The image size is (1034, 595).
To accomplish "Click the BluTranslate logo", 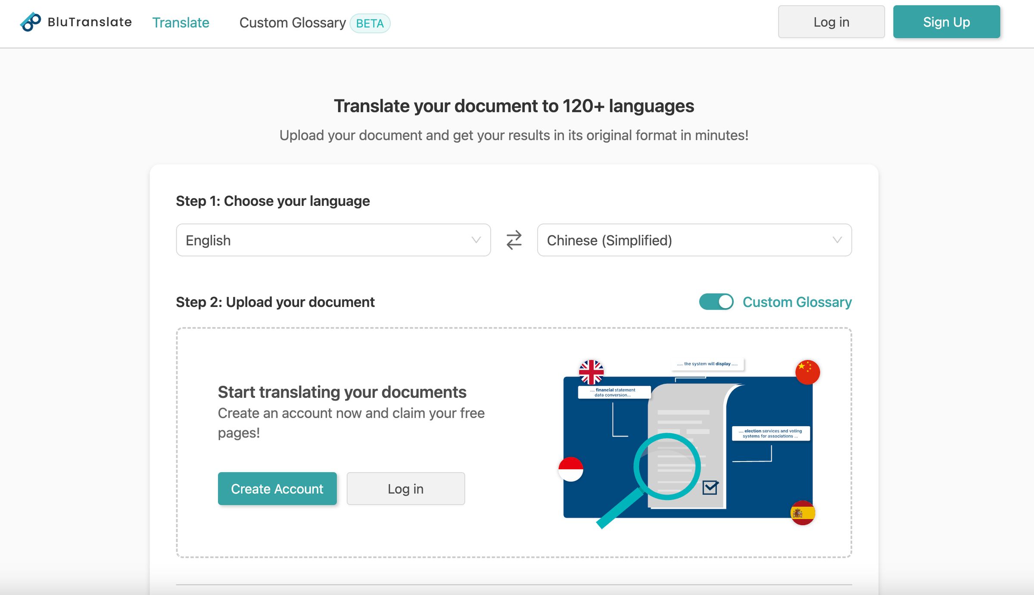I will tap(75, 22).
